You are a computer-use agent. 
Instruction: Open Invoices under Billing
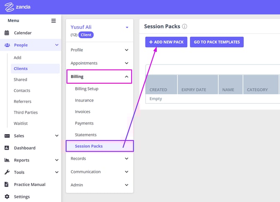tap(82, 112)
